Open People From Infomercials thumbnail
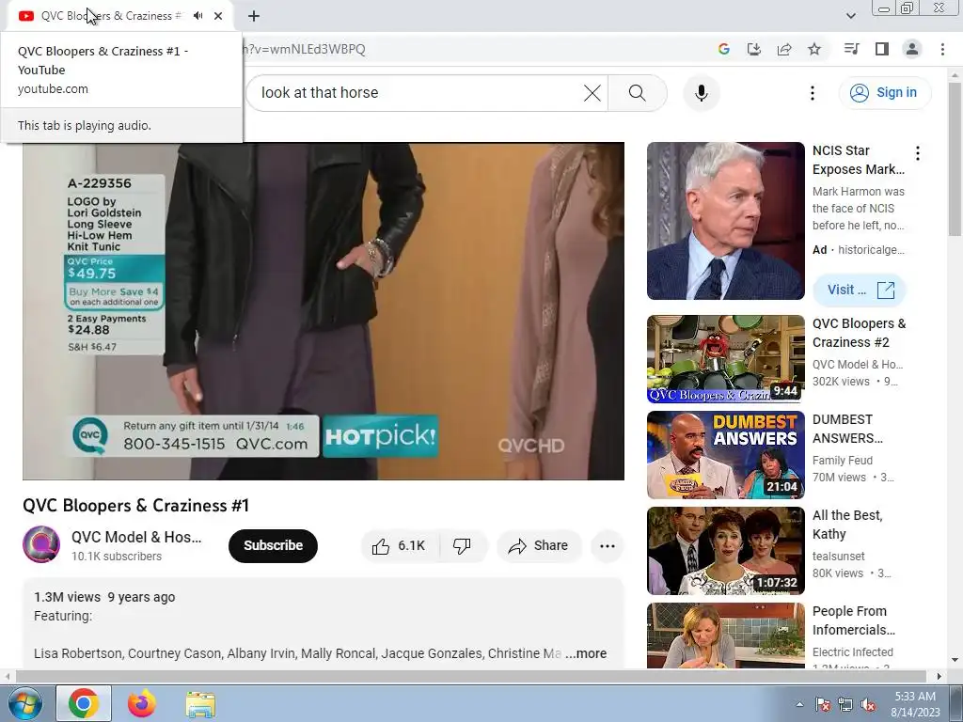Image resolution: width=963 pixels, height=722 pixels. coord(725,636)
